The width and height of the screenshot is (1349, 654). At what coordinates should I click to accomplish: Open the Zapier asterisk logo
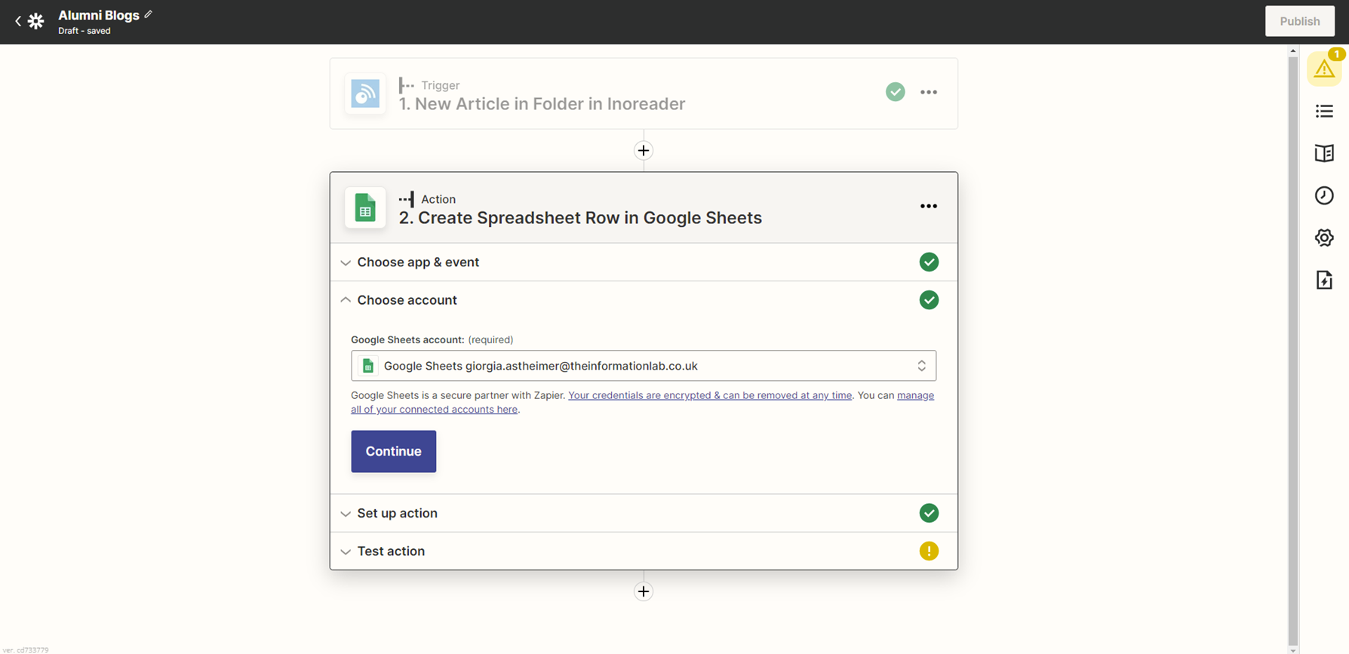[35, 21]
